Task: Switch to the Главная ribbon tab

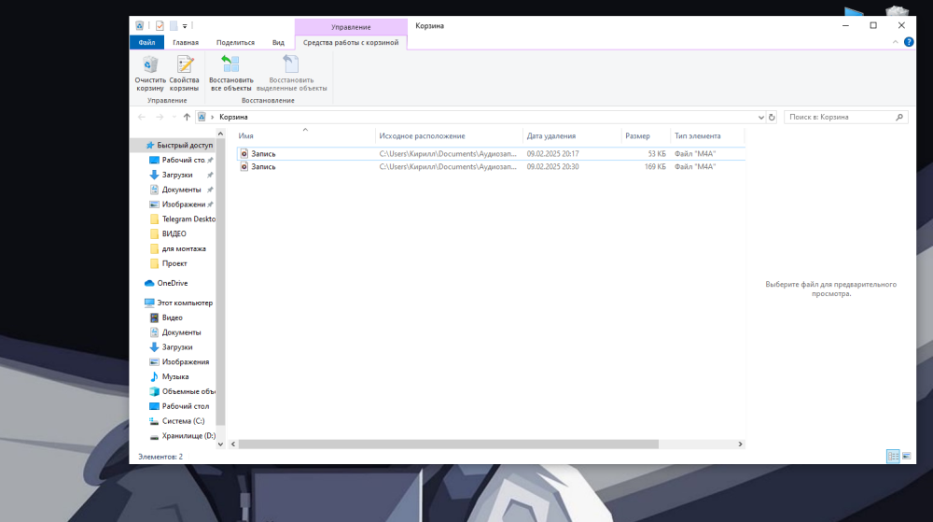Action: coord(186,42)
